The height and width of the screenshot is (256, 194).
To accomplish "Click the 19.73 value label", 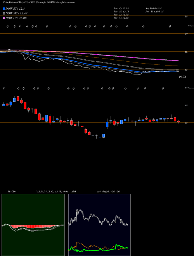I will pos(182,77).
